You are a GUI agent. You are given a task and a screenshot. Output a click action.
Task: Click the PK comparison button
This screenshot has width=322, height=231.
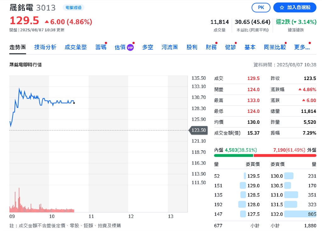pos(261,8)
